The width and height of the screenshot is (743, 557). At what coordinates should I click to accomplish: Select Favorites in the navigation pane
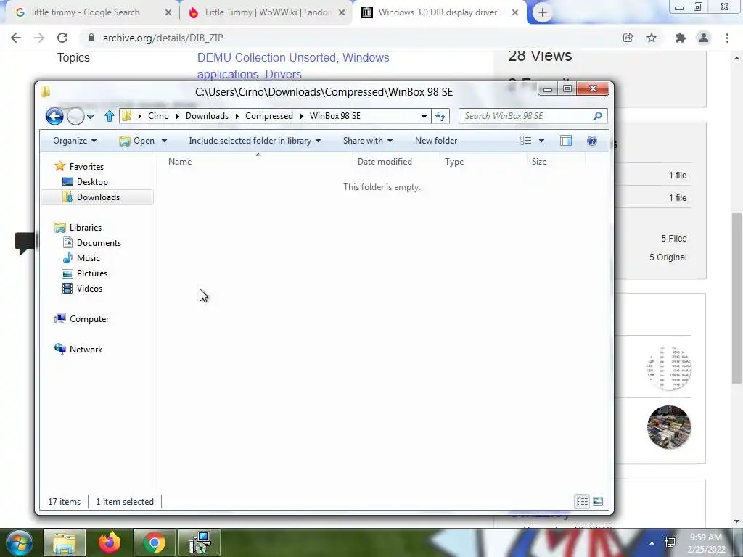86,167
